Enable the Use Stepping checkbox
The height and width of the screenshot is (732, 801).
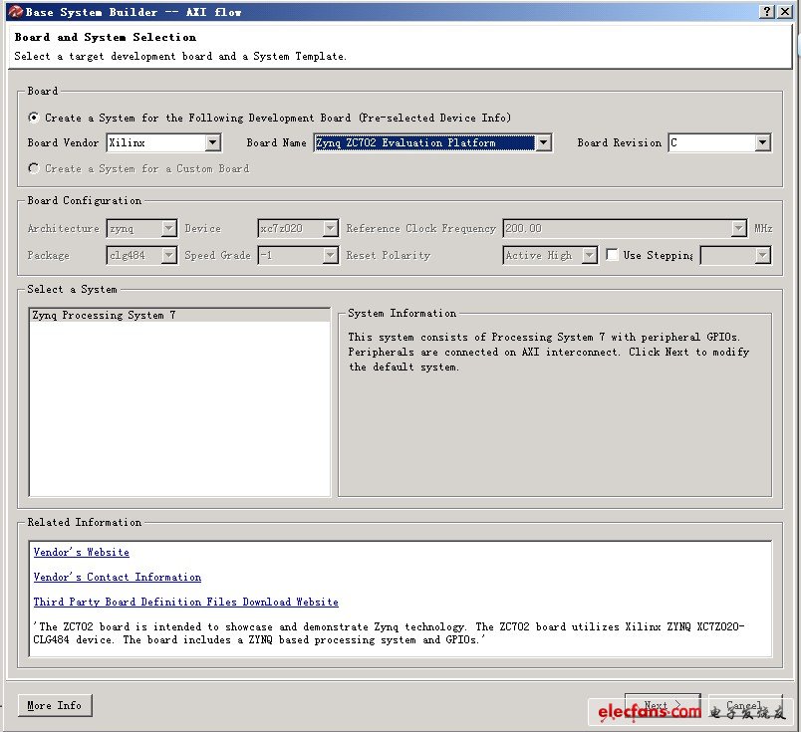612,255
